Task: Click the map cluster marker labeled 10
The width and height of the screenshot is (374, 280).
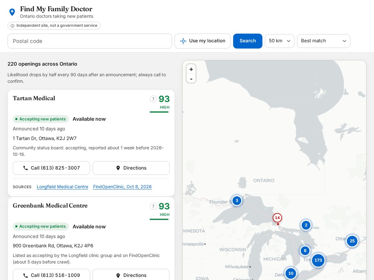Action: (291, 273)
